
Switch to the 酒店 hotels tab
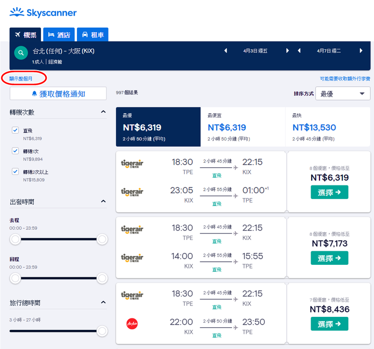coord(59,35)
